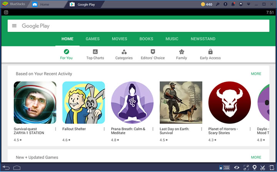Screen dimensions: 277x172
Task: Toggle fullscreen mode icon
Action: click(x=246, y=167)
